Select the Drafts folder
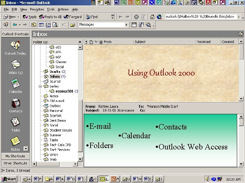This screenshot has width=245, height=183. (55, 72)
